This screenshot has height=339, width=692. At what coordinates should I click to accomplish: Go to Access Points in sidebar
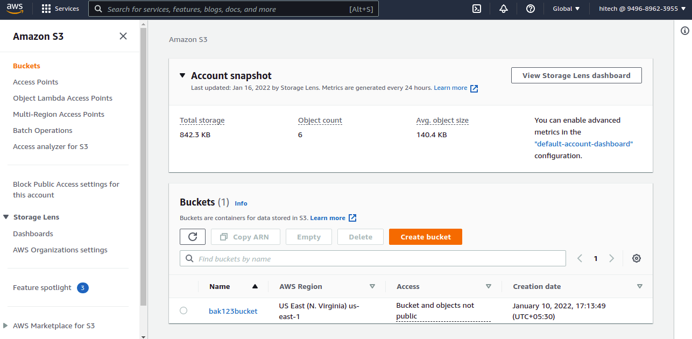pos(36,82)
